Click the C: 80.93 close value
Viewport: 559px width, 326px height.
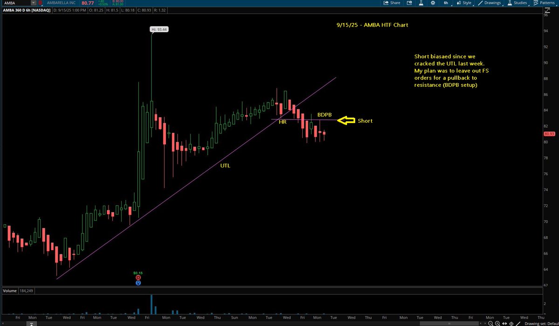[x=144, y=10]
